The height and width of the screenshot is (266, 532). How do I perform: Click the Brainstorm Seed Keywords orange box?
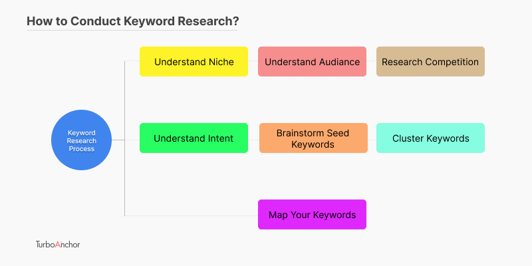click(x=313, y=138)
